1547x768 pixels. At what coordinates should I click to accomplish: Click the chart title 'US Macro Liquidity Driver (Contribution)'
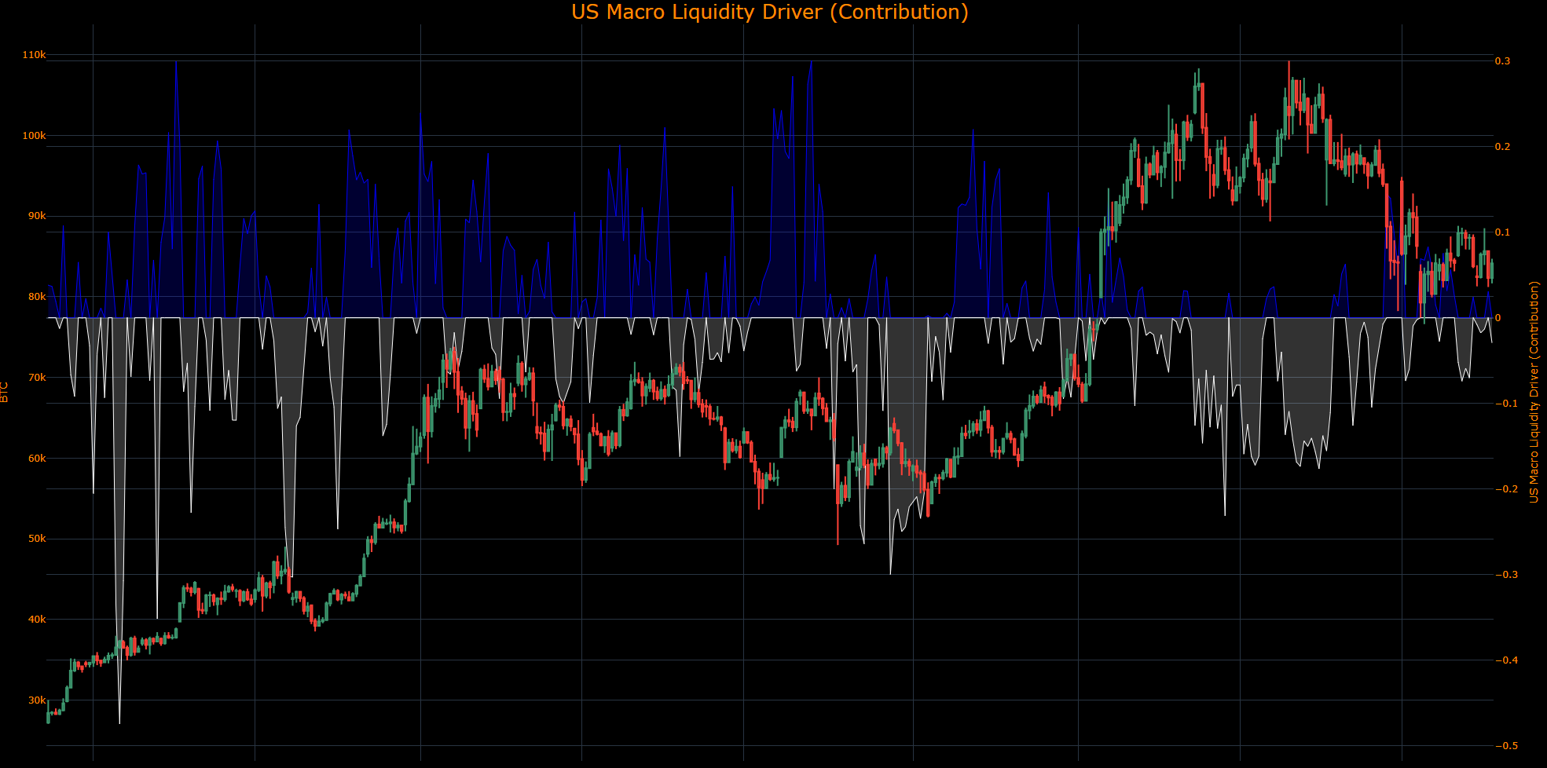click(769, 12)
